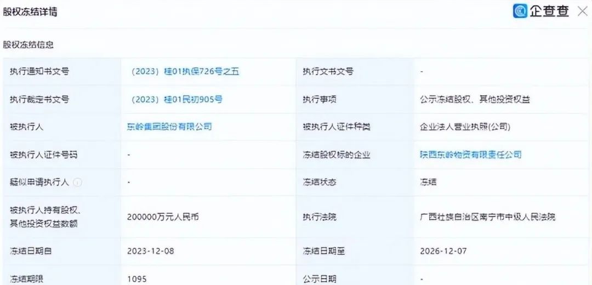Click the 企业法人营业执照(公司) value
The image size is (592, 285).
465,127
